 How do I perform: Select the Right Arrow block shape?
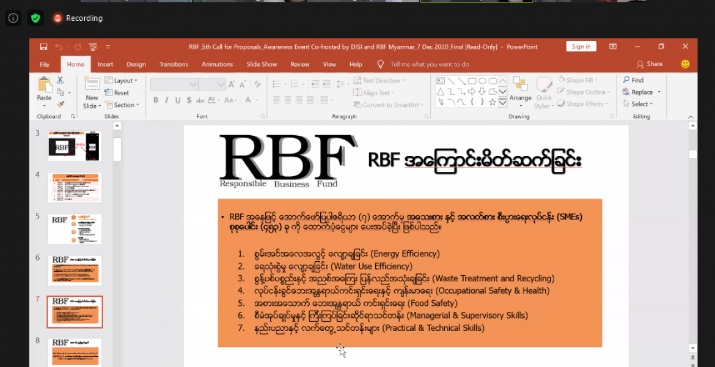click(x=472, y=92)
